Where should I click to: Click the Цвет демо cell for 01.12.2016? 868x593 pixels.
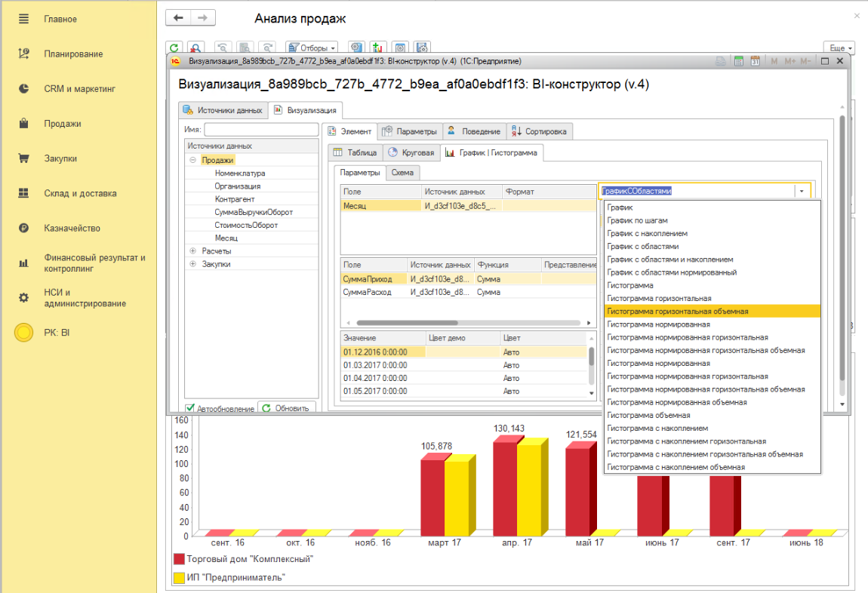point(462,352)
